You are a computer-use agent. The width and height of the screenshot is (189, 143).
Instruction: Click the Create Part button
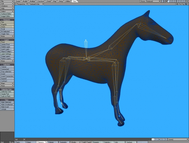[7, 94]
